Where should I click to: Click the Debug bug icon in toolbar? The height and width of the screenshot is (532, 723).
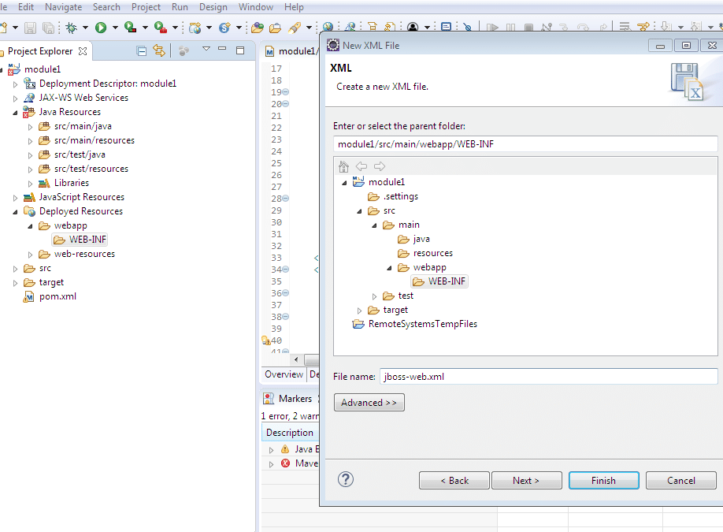[72, 28]
